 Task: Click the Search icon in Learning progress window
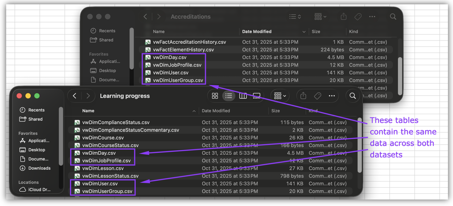point(353,96)
